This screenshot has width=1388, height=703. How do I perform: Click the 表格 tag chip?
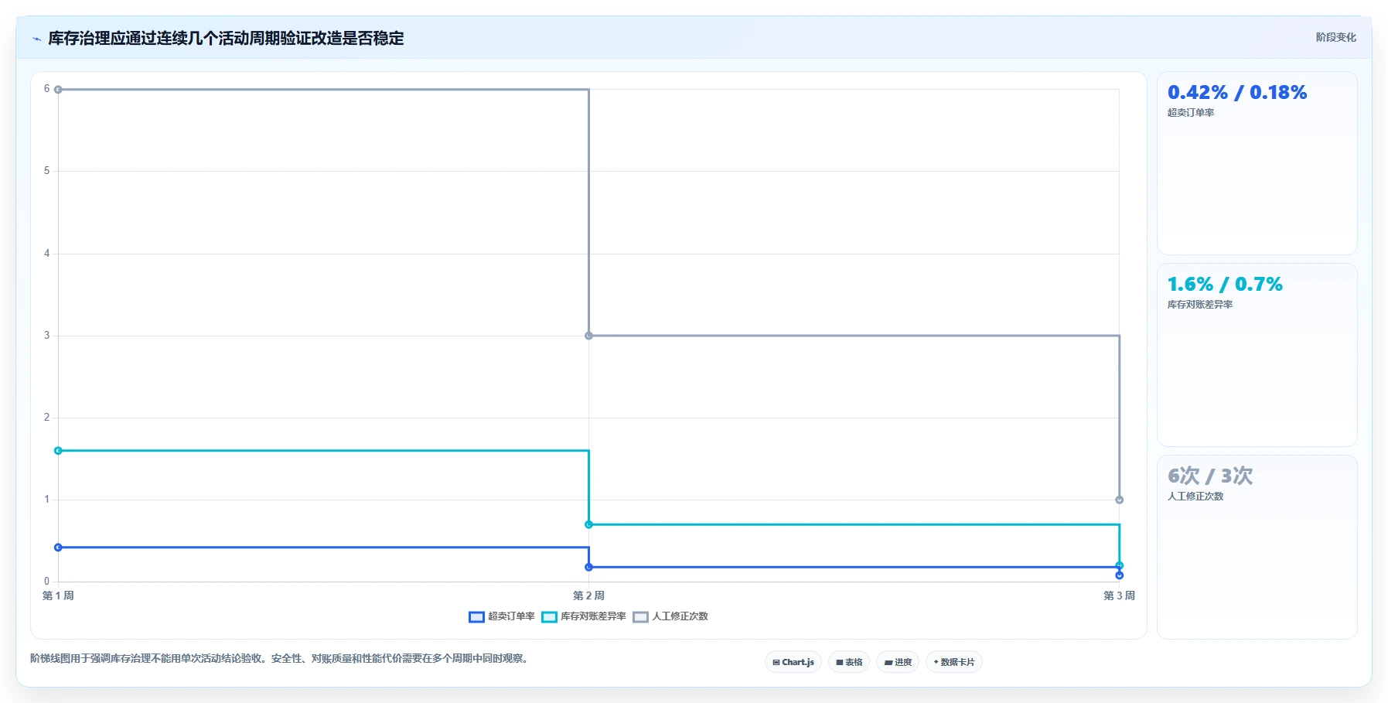849,662
